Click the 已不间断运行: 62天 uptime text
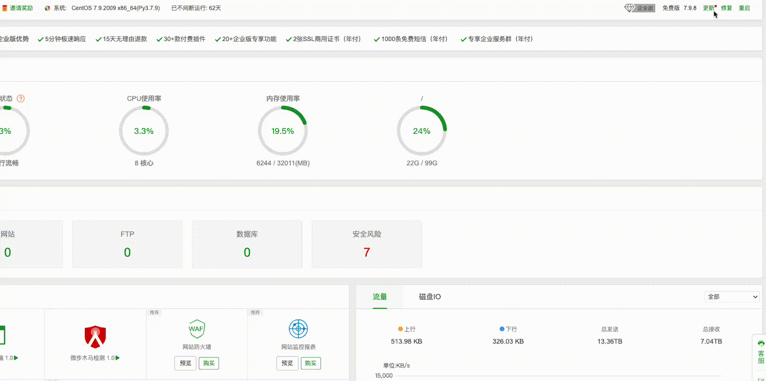The height and width of the screenshot is (381, 766). 196,8
